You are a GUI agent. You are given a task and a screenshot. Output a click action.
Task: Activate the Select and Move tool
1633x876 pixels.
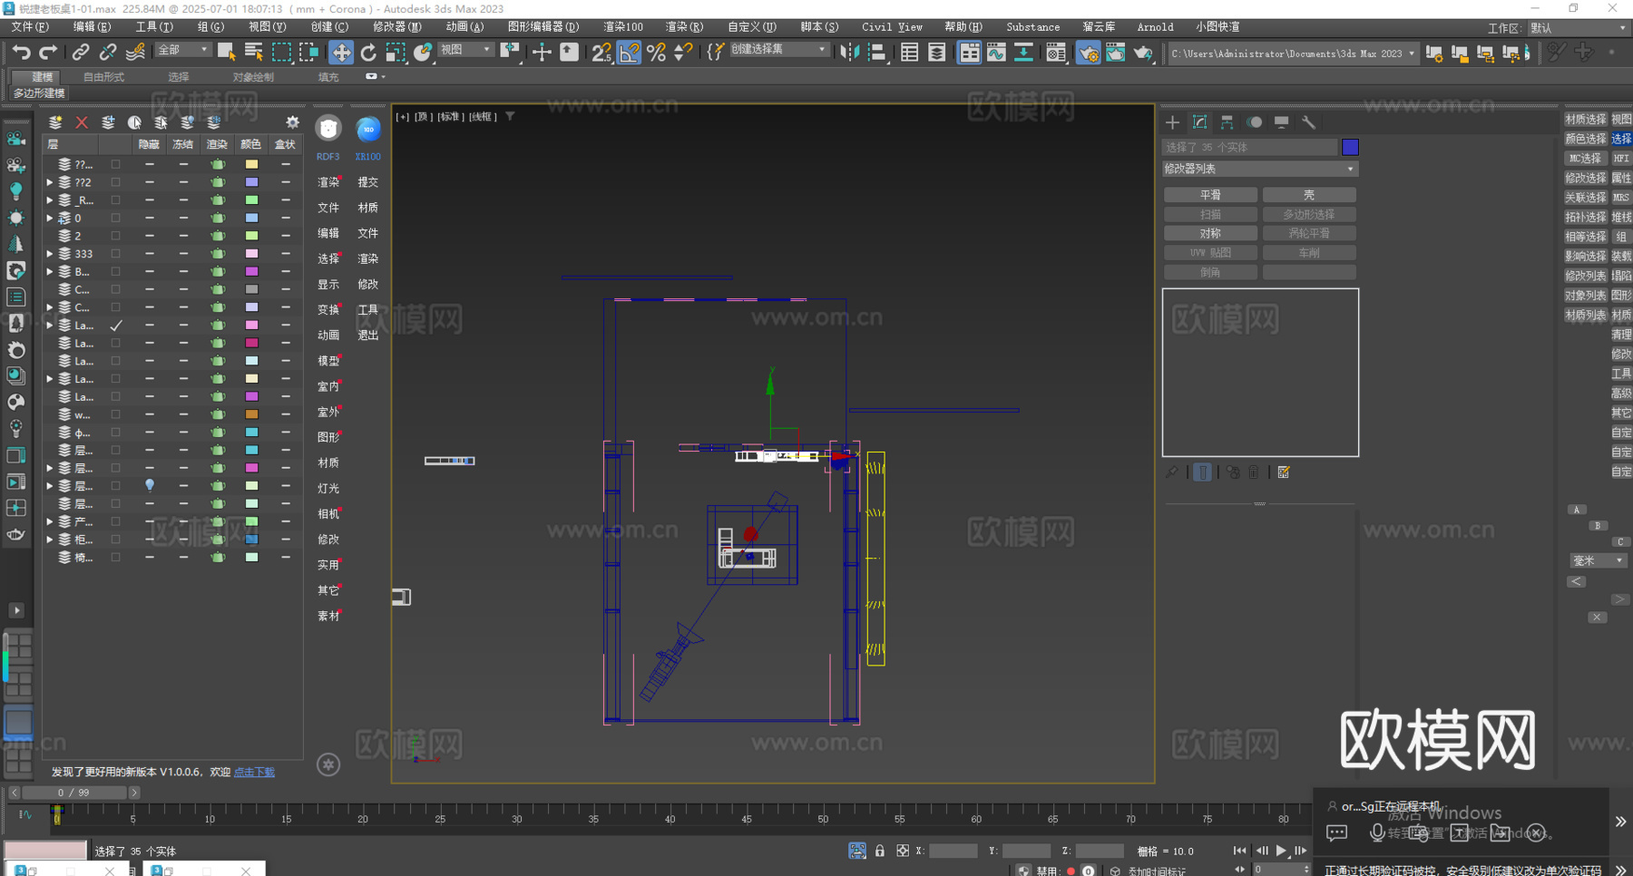[x=341, y=53]
